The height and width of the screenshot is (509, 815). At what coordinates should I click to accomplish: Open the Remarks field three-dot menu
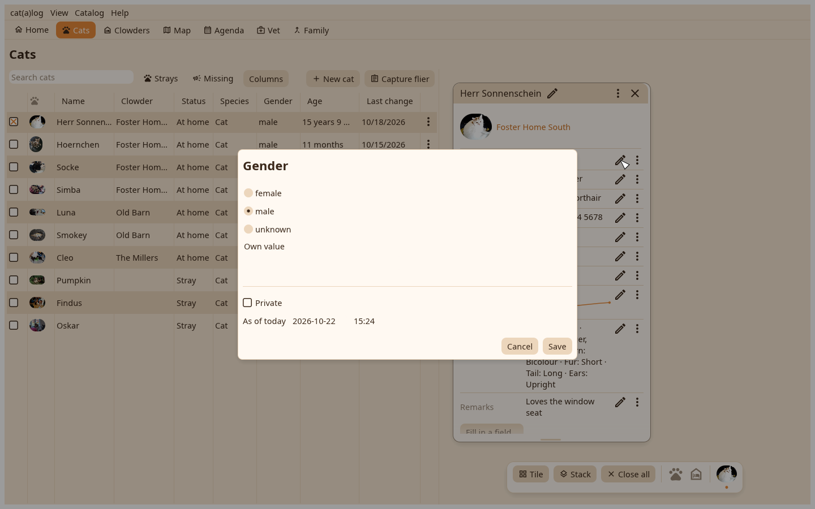pos(637,402)
